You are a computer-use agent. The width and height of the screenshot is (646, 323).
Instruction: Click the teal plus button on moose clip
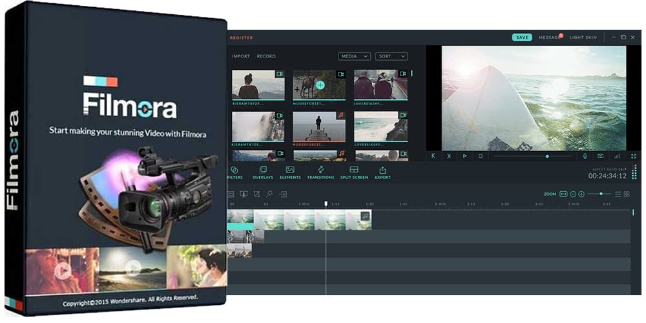320,85
